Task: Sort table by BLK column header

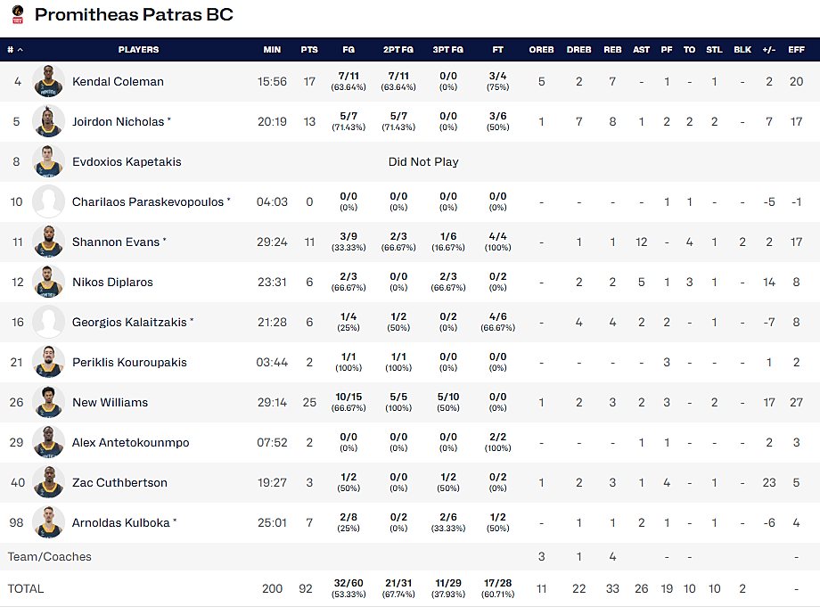Action: (x=742, y=50)
